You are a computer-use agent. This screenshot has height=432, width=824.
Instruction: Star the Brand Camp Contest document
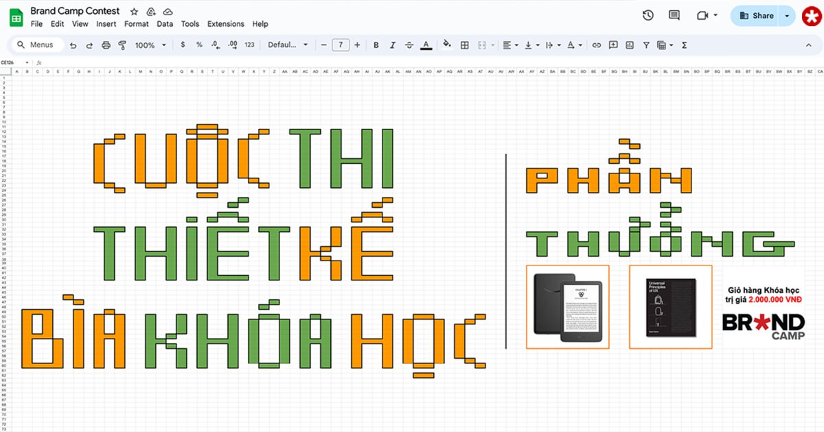click(x=134, y=12)
